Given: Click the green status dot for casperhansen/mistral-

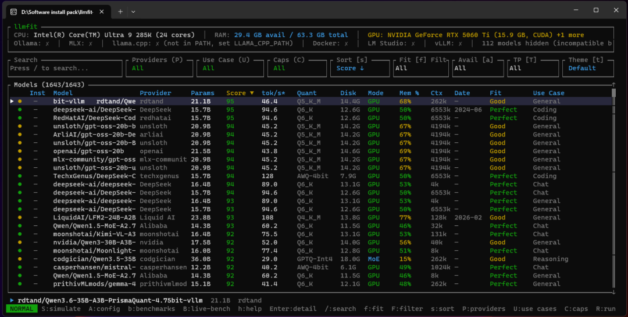Looking at the screenshot, I should point(20,268).
